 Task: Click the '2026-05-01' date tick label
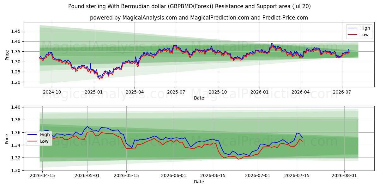click(87, 176)
